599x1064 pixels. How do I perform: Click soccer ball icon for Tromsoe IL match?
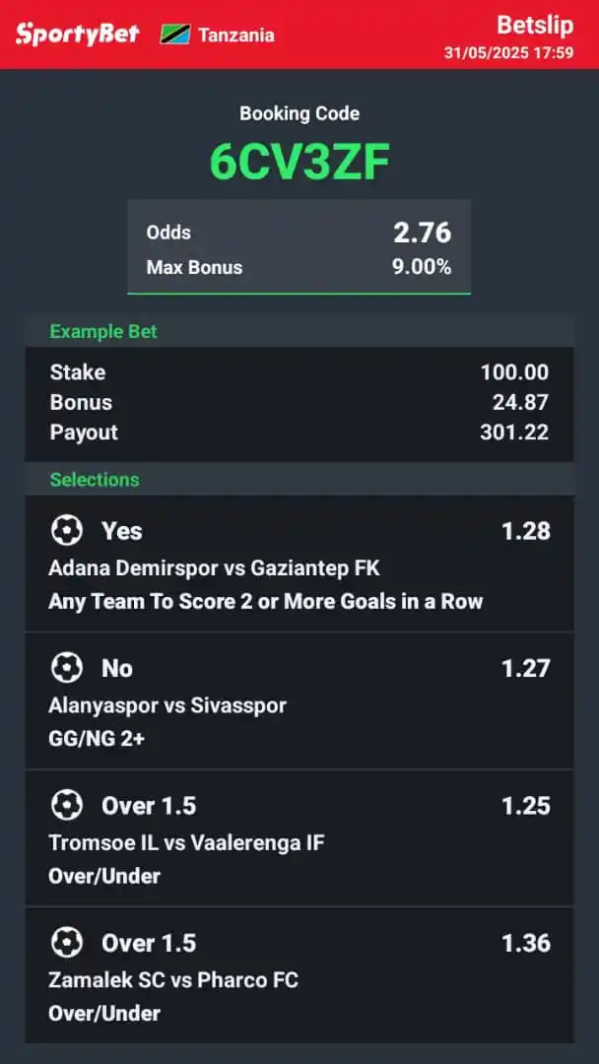pos(67,806)
